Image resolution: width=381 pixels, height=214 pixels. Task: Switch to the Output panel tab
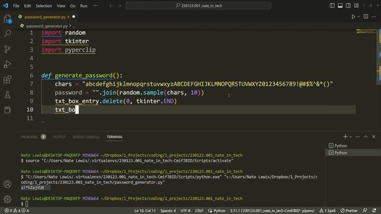[60, 137]
